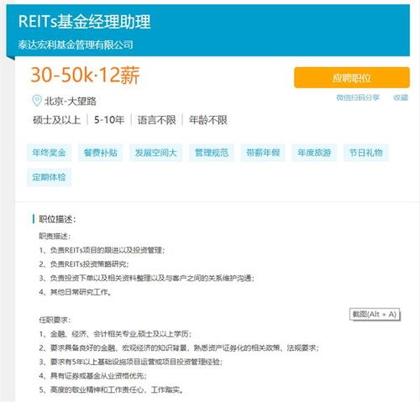
Task: Click the 硕士及以上 education requirement
Action: pos(57,120)
